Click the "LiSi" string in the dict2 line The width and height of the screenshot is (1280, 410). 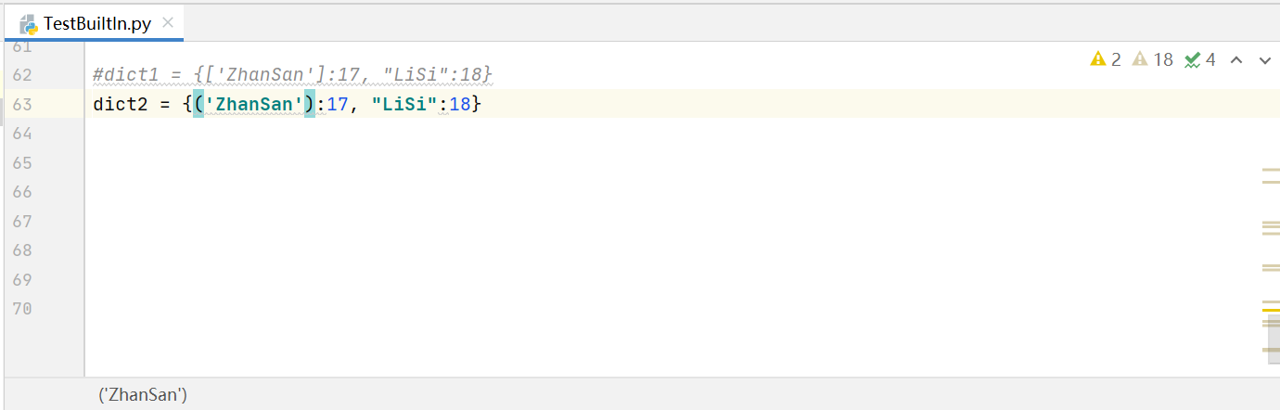coord(404,105)
